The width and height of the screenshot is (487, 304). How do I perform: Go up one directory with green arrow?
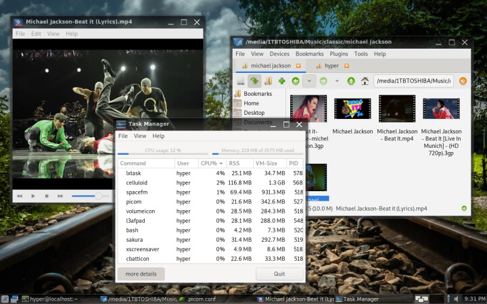(351, 81)
